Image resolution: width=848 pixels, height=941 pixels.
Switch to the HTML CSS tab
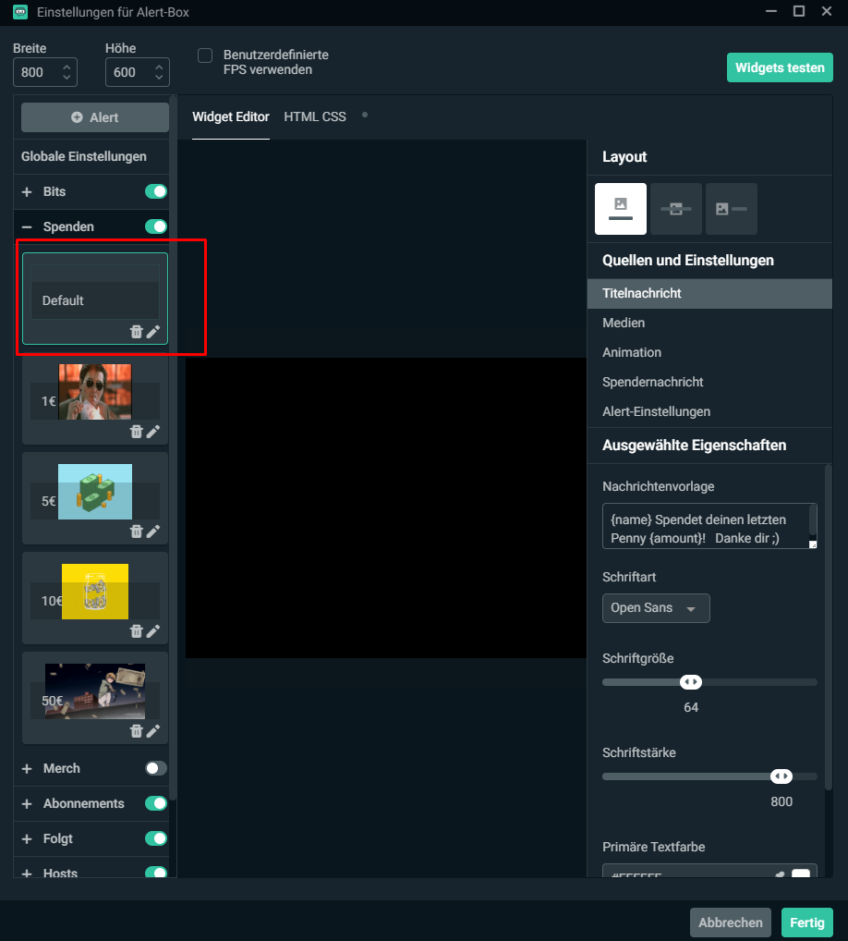[315, 116]
